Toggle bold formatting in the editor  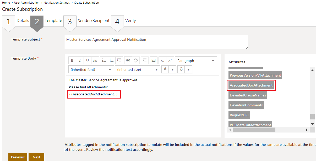[72, 60]
